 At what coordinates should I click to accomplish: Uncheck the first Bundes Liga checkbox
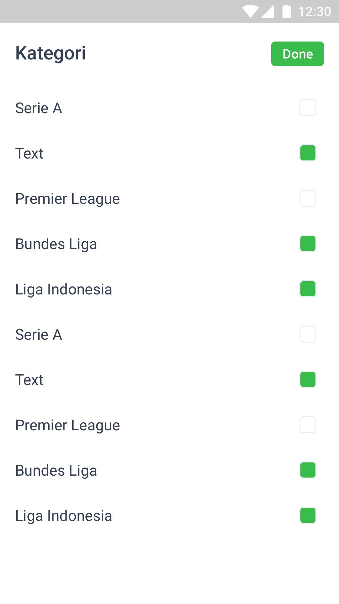[308, 244]
